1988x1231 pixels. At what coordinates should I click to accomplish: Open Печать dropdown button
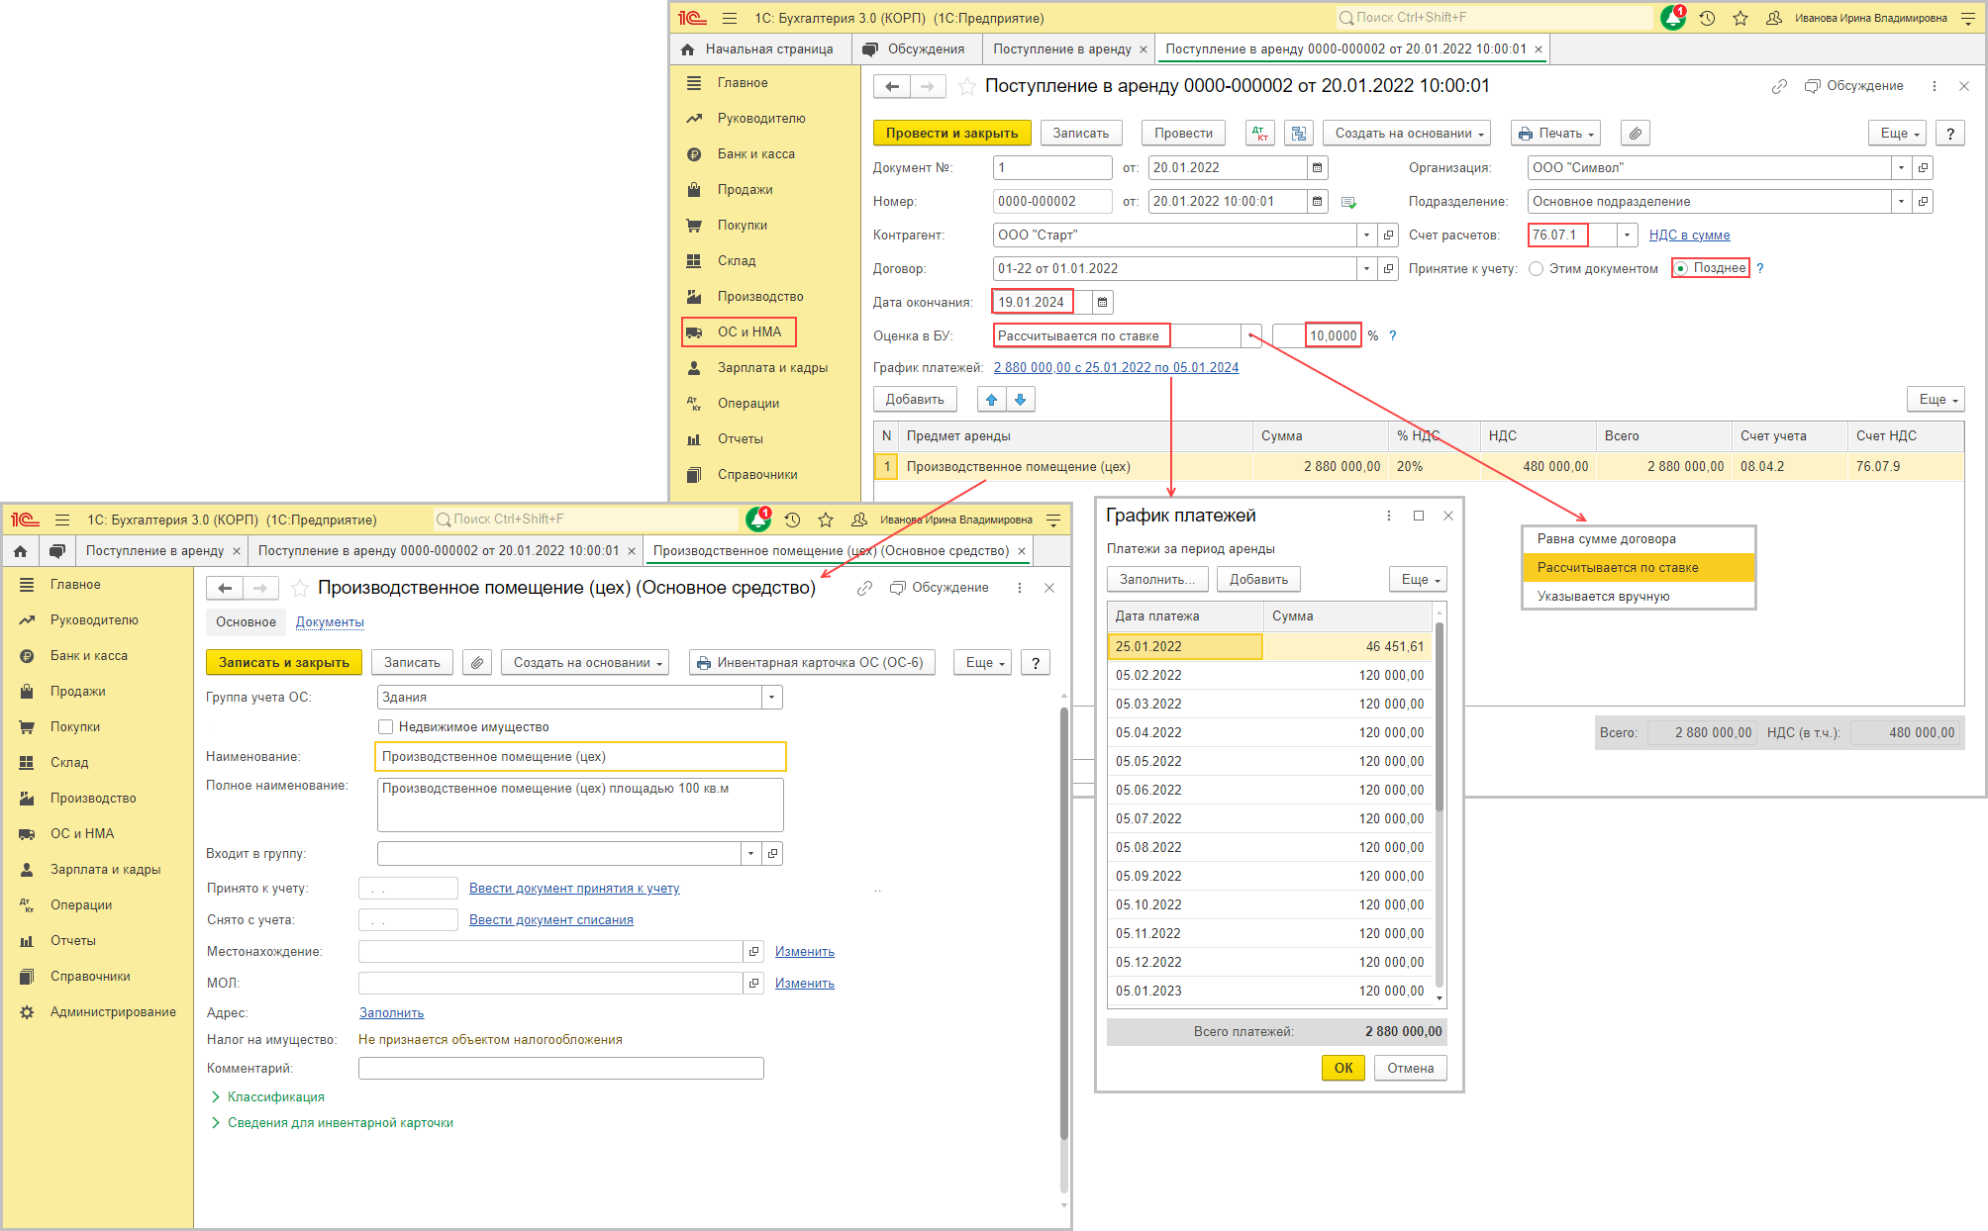(x=1557, y=134)
